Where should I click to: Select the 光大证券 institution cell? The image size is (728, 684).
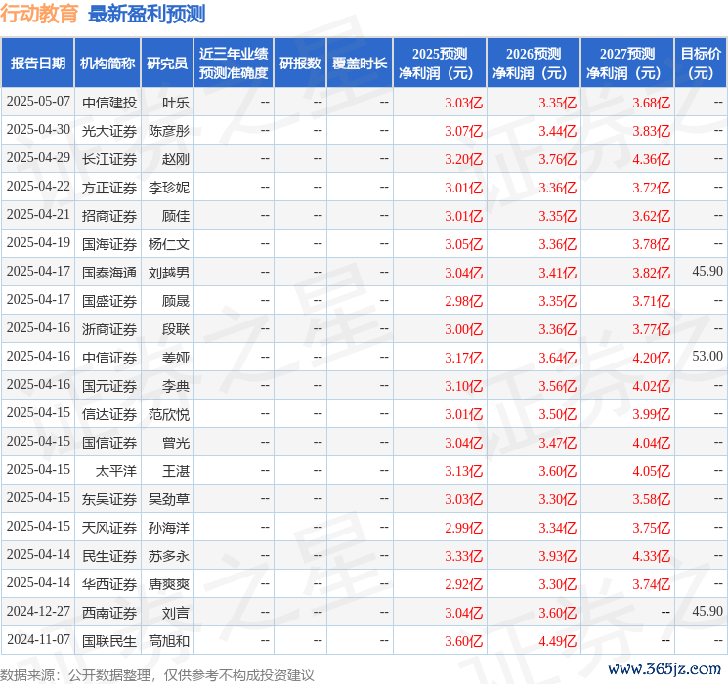(109, 131)
